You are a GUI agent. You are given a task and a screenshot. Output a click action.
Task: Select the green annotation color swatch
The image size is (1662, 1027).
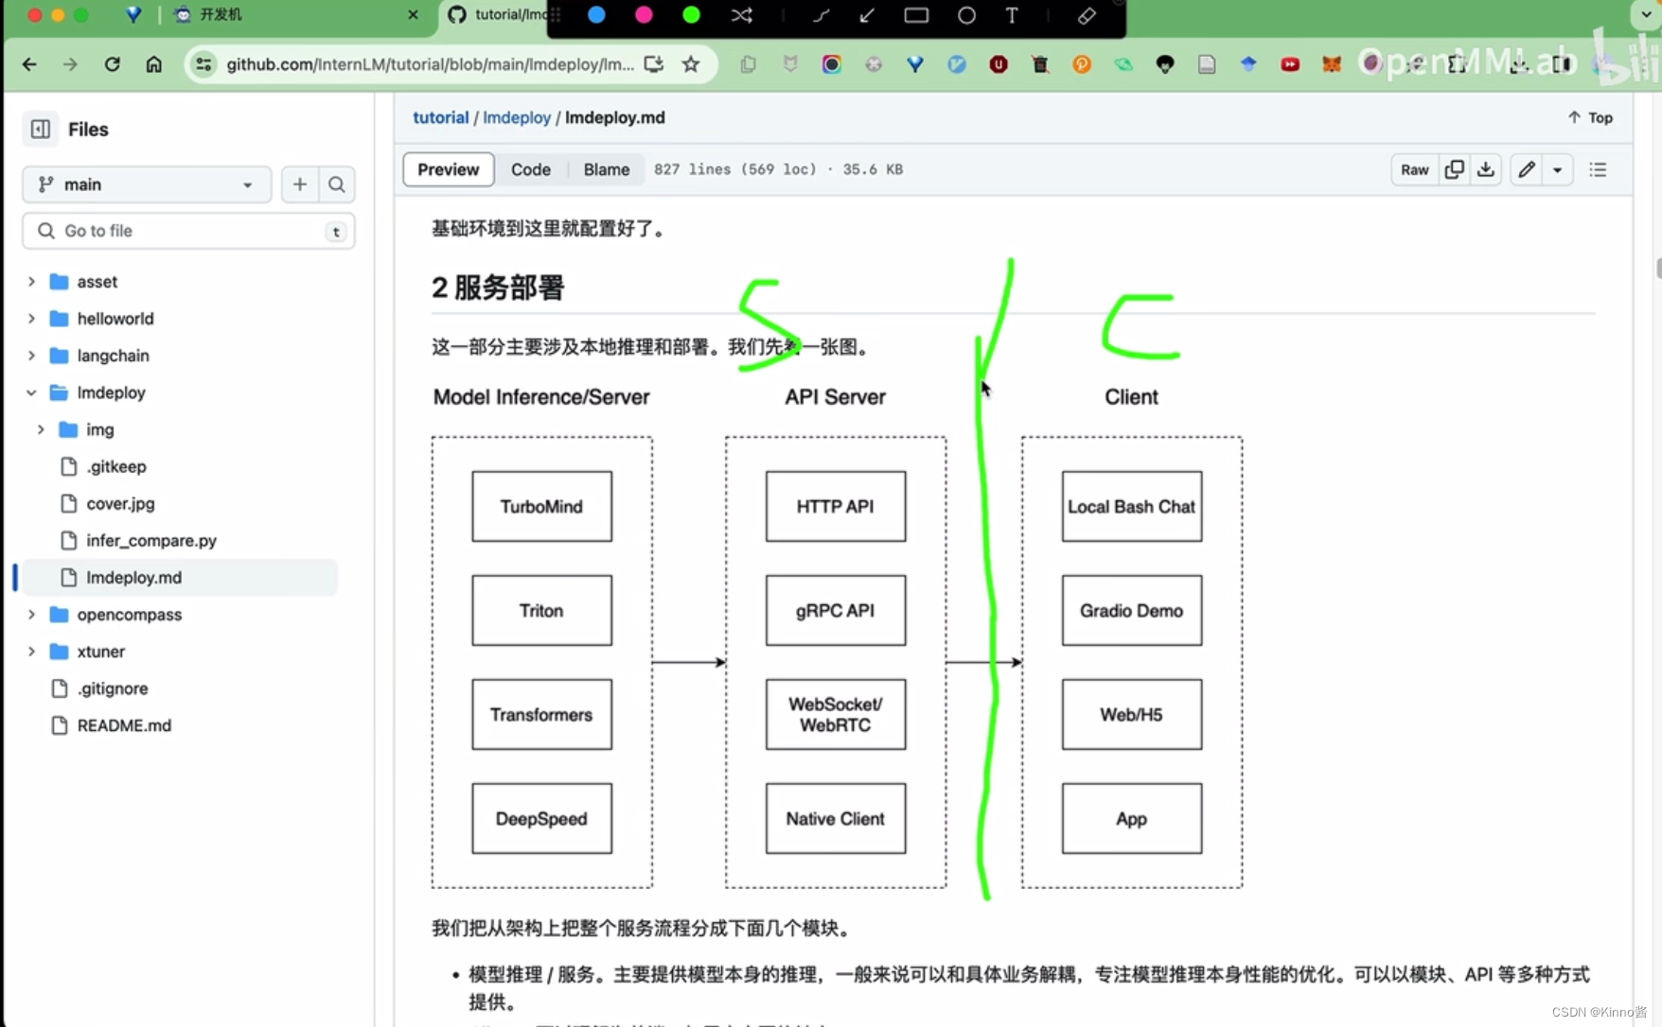click(691, 15)
